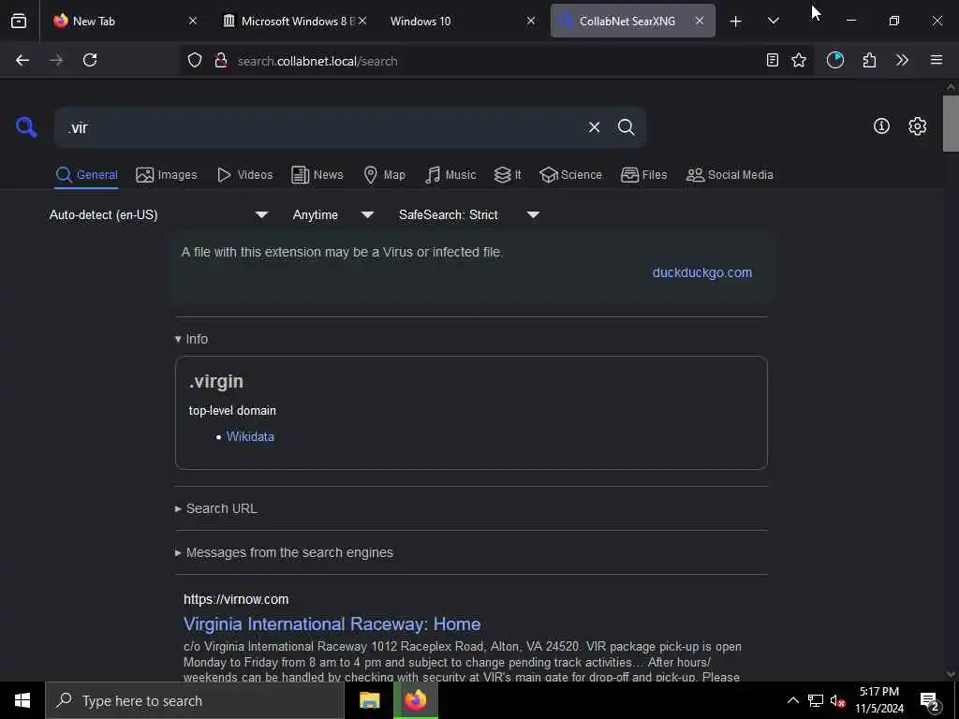Select the Videos search category
Image resolution: width=959 pixels, height=719 pixels.
[244, 175]
